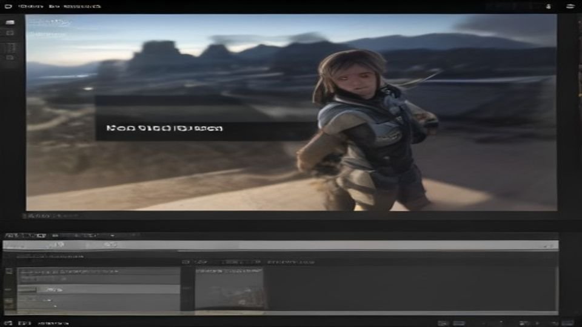Select the highlighted light gray track row

(x=98, y=289)
